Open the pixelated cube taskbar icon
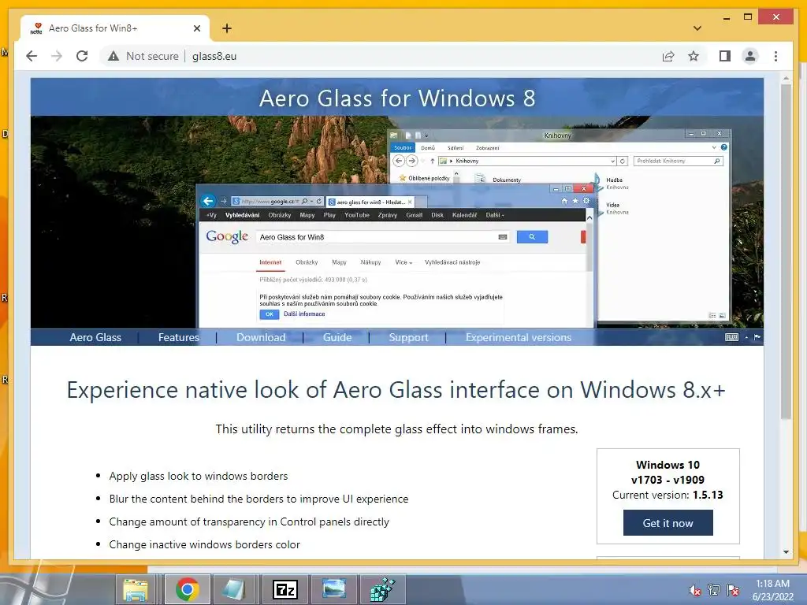 click(x=382, y=589)
